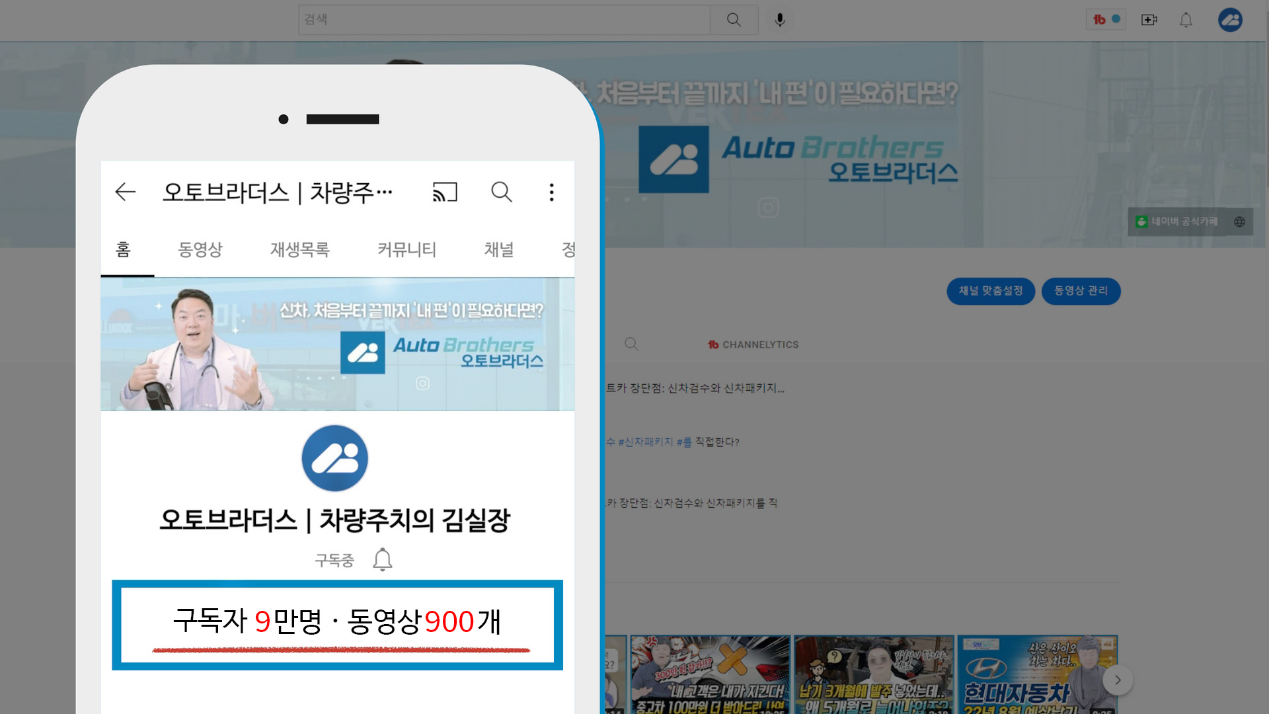
Task: Select the 재생목록 tab on phone
Action: (x=299, y=249)
